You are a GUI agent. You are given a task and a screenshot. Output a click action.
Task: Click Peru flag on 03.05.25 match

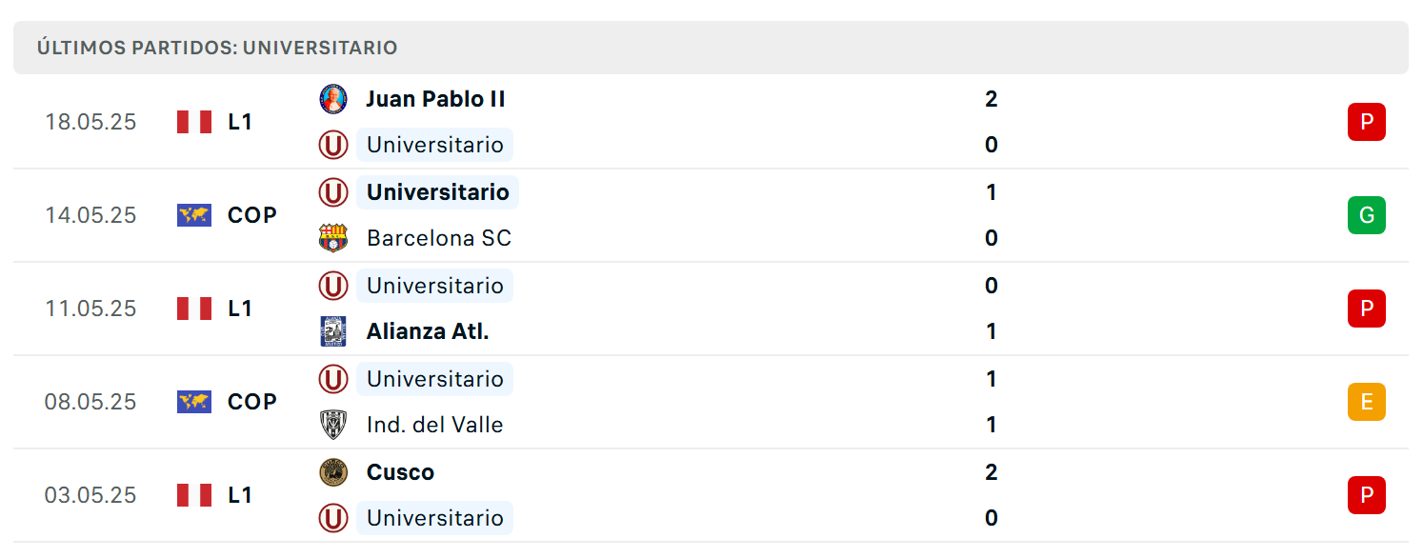[194, 495]
